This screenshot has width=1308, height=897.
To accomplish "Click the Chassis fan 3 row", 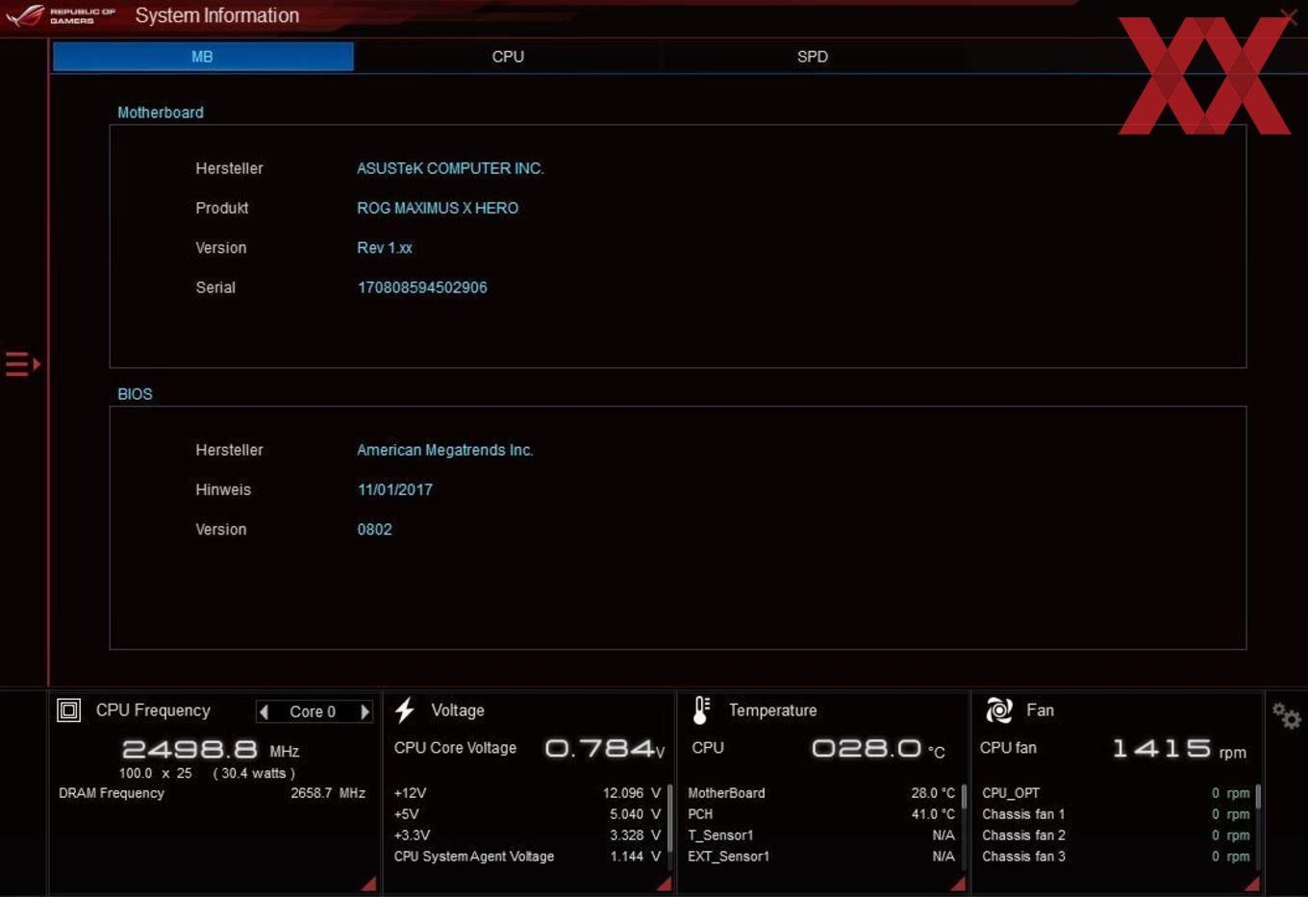I will pyautogui.click(x=1116, y=857).
